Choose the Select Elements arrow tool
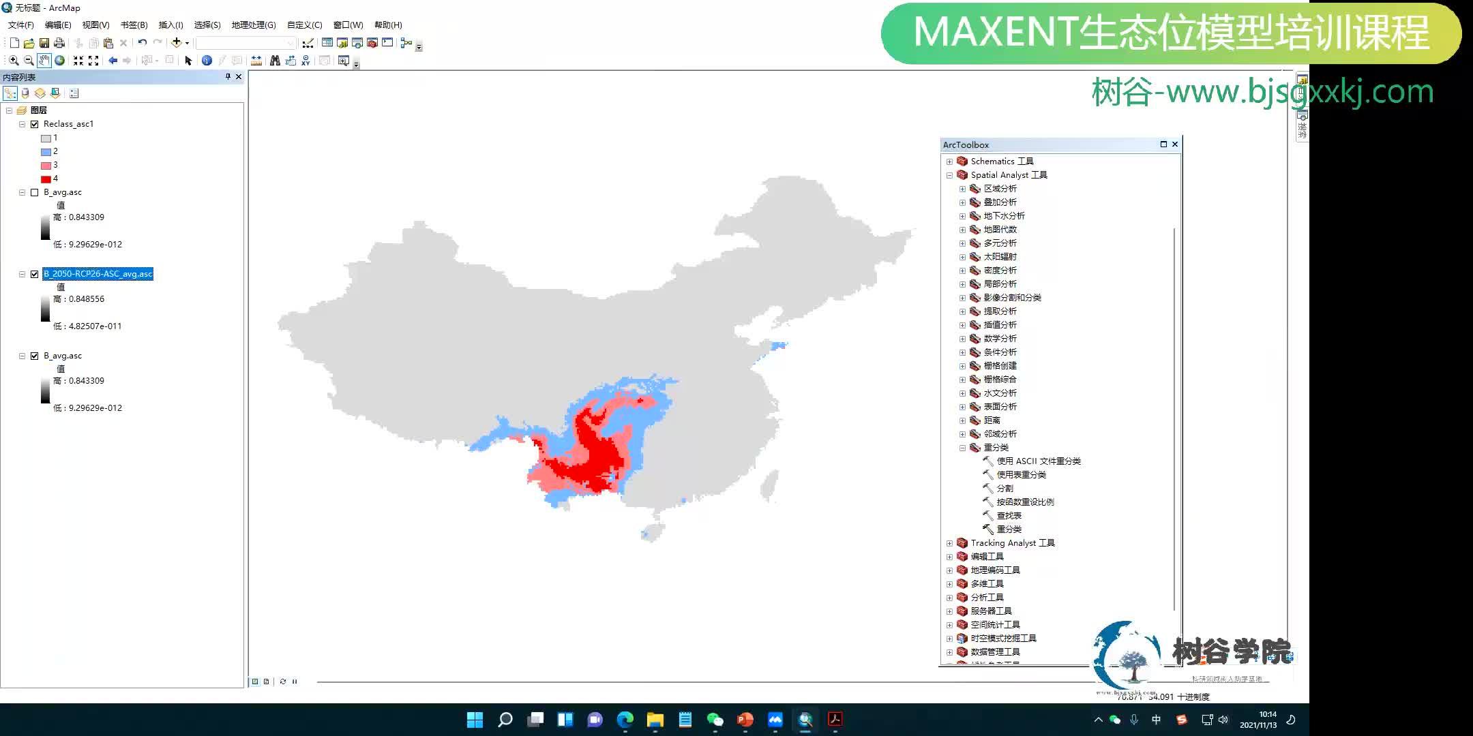The width and height of the screenshot is (1473, 736). [x=189, y=61]
